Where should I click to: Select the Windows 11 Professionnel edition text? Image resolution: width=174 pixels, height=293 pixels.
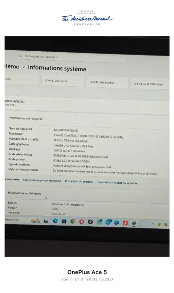click(x=68, y=204)
